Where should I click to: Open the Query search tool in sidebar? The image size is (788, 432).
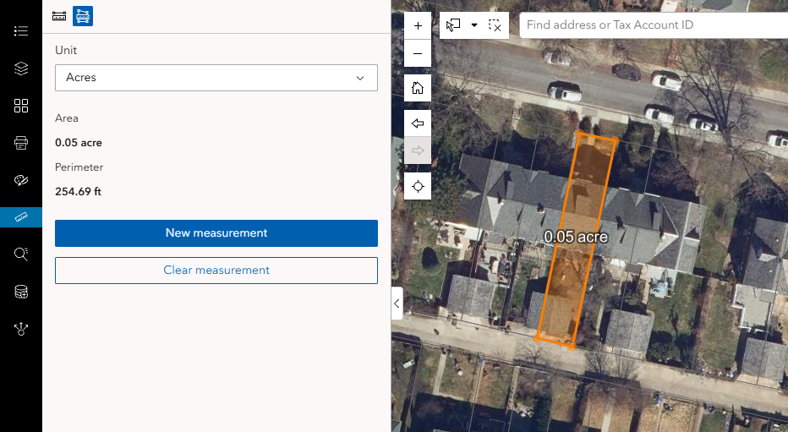tap(21, 254)
